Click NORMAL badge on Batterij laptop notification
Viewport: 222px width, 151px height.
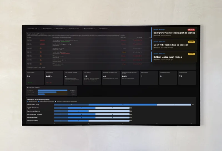[191, 54]
